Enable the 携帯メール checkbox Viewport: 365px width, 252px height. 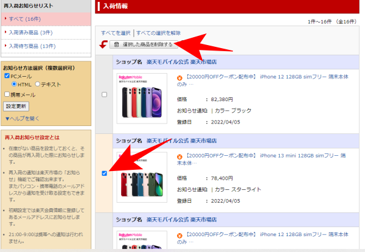point(7,94)
